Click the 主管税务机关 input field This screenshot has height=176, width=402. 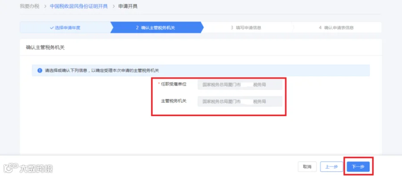click(x=240, y=101)
